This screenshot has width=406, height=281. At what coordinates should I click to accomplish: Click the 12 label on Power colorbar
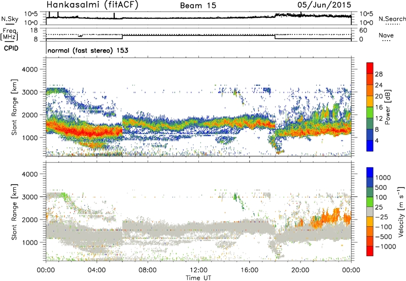pos(379,119)
